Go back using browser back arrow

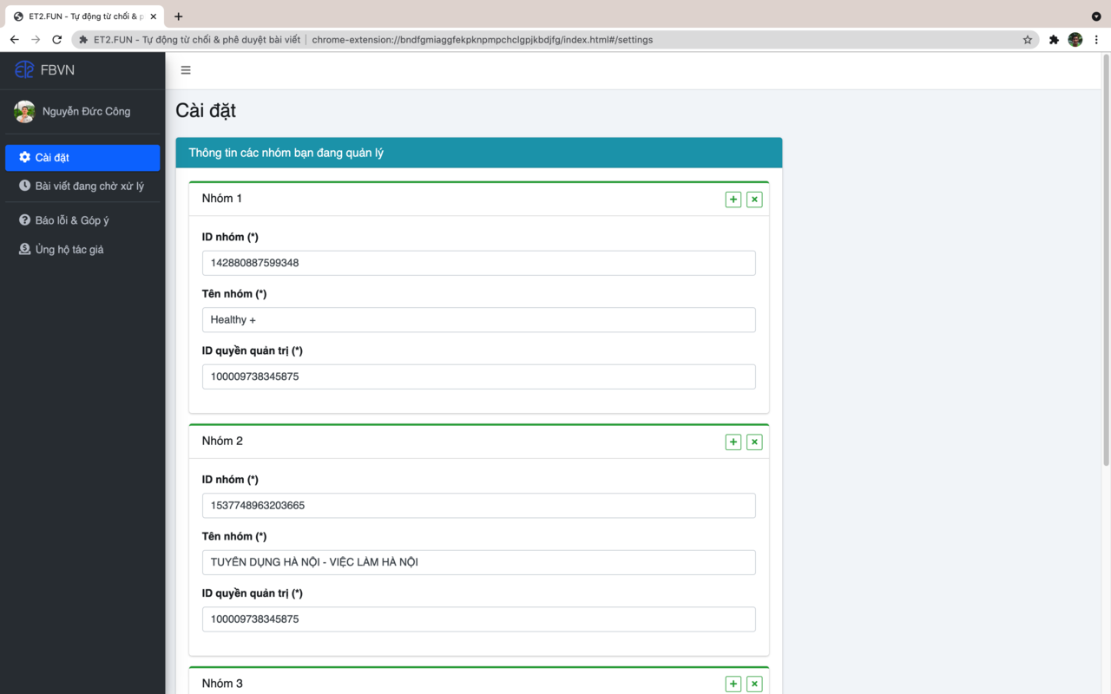[14, 40]
